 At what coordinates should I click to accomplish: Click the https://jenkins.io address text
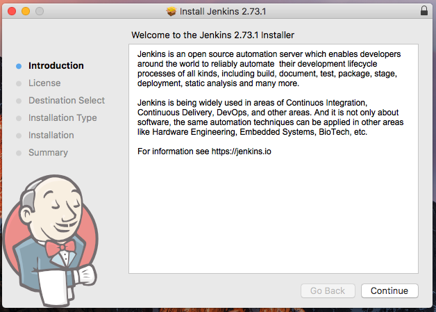pyautogui.click(x=242, y=151)
